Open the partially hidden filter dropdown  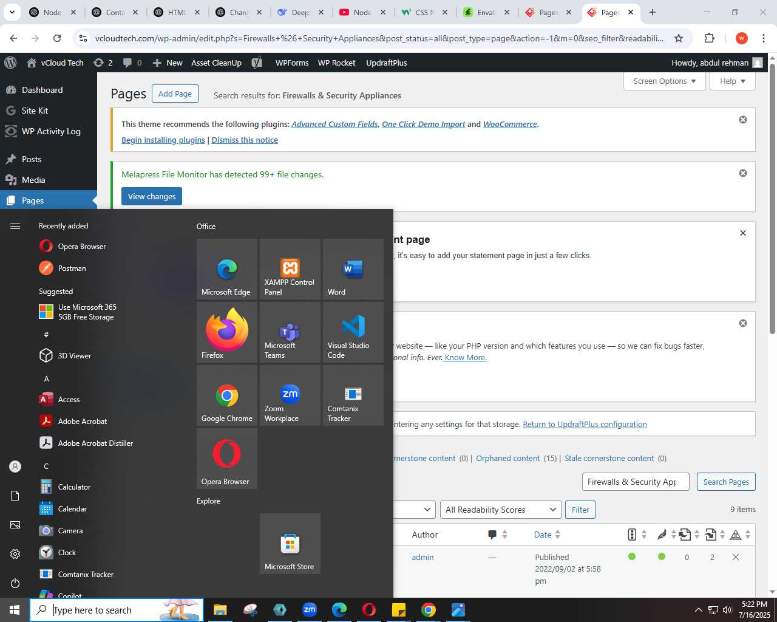pyautogui.click(x=415, y=510)
